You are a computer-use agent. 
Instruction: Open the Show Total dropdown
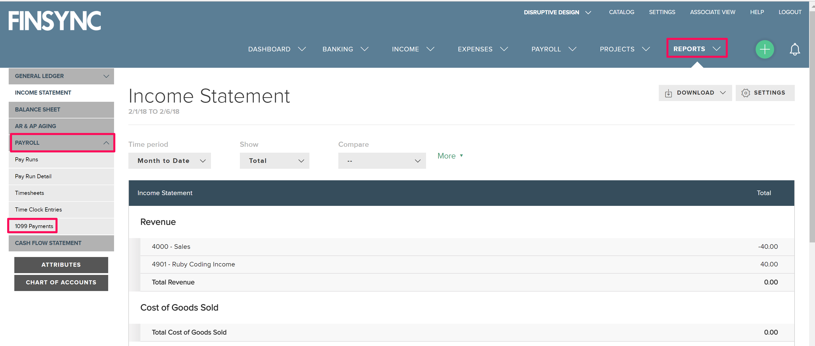274,161
